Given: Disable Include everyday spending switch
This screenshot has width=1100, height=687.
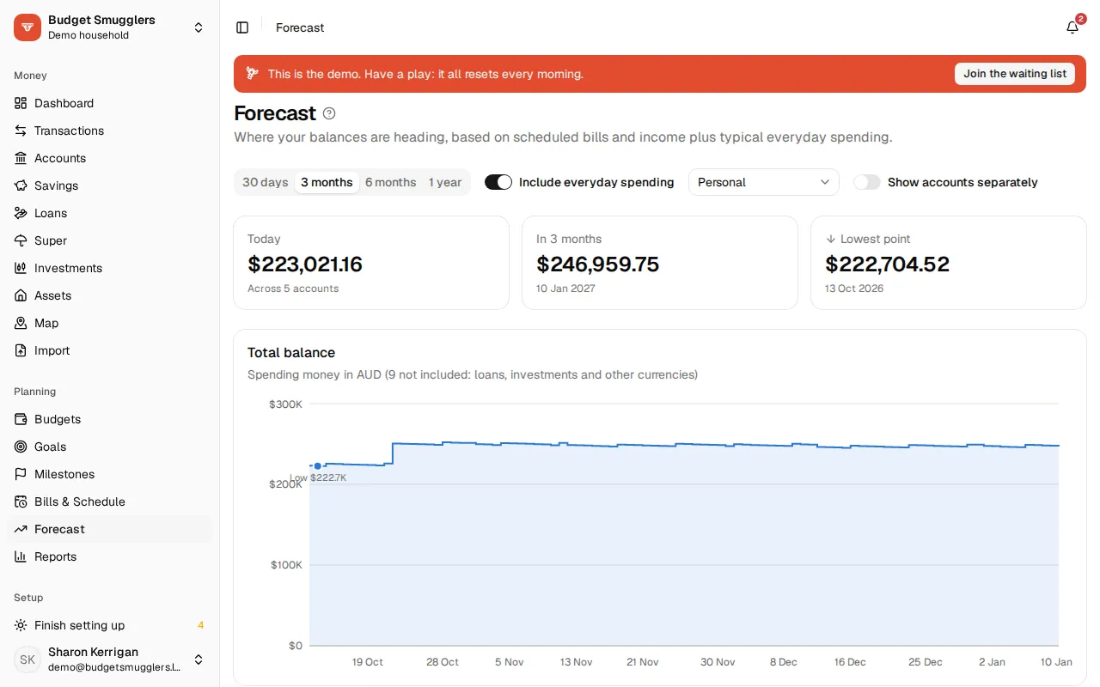Looking at the screenshot, I should pyautogui.click(x=498, y=182).
